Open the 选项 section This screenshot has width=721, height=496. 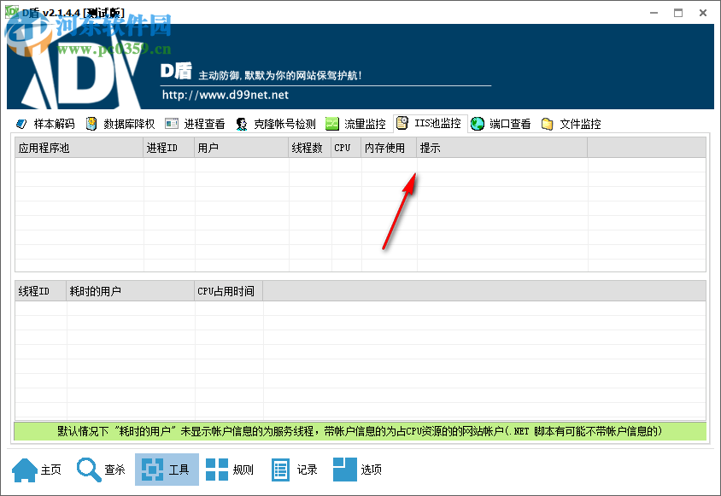tap(358, 470)
